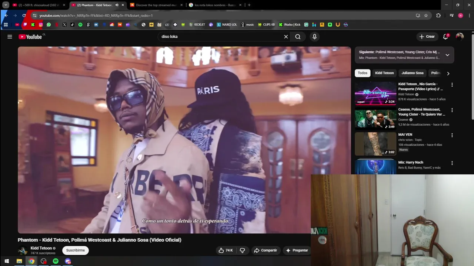474x266 pixels.
Task: Open Chrome profile N avatar
Action: click(460, 16)
